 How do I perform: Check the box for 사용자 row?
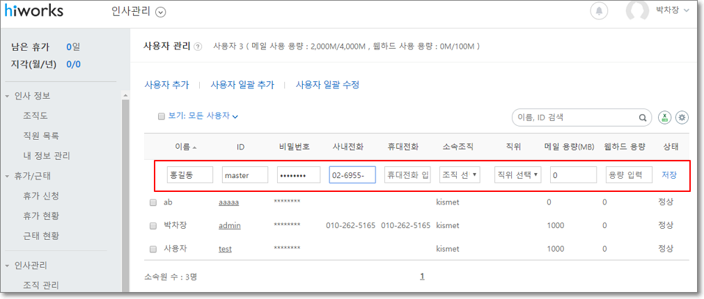pos(153,249)
